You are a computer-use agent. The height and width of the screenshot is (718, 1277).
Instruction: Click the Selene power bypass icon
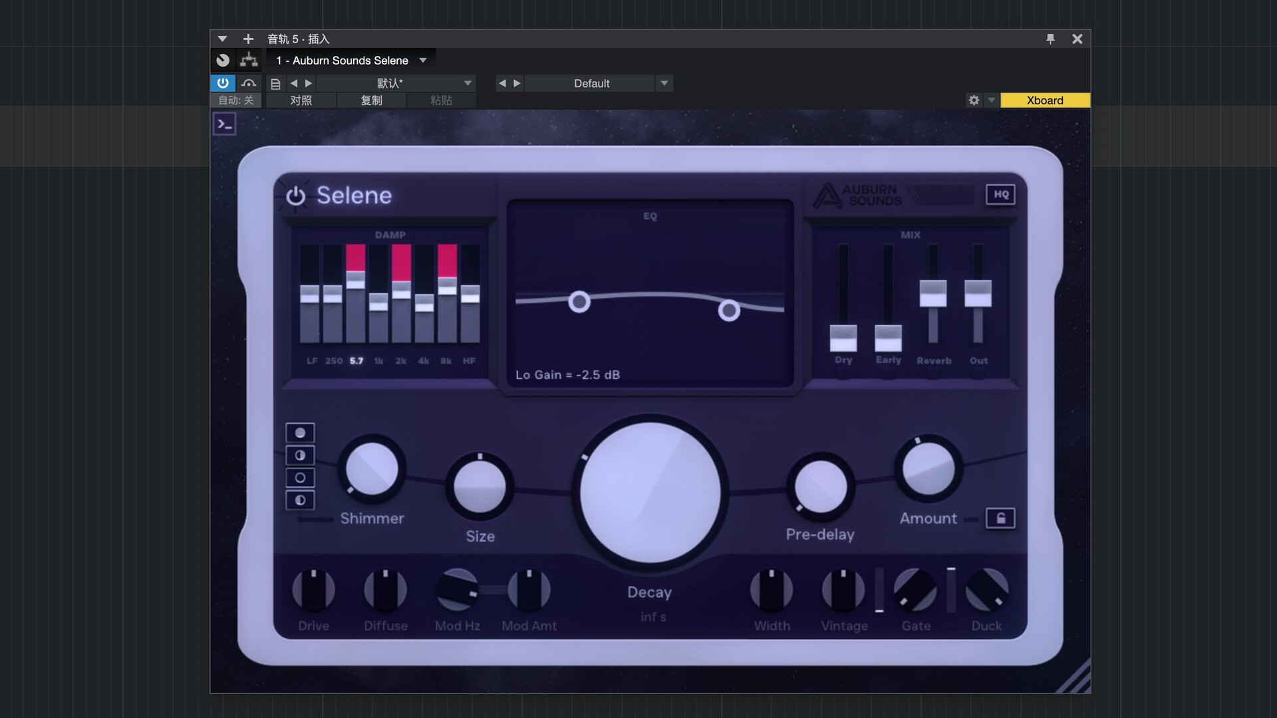pyautogui.click(x=295, y=196)
